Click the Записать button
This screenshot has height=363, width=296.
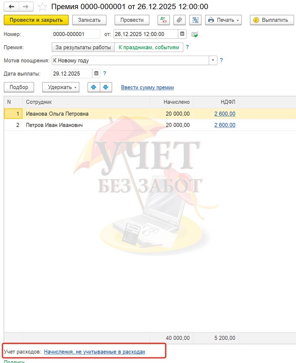89,20
